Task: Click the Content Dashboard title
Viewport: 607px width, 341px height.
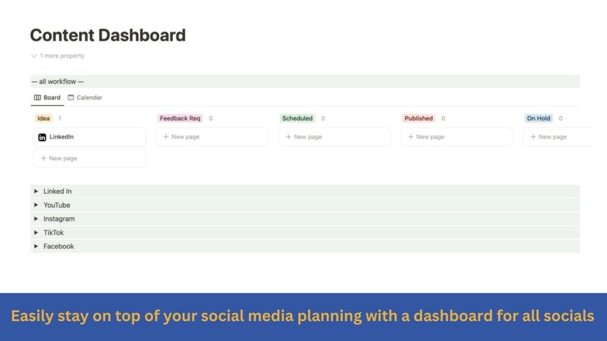Action: pos(108,35)
